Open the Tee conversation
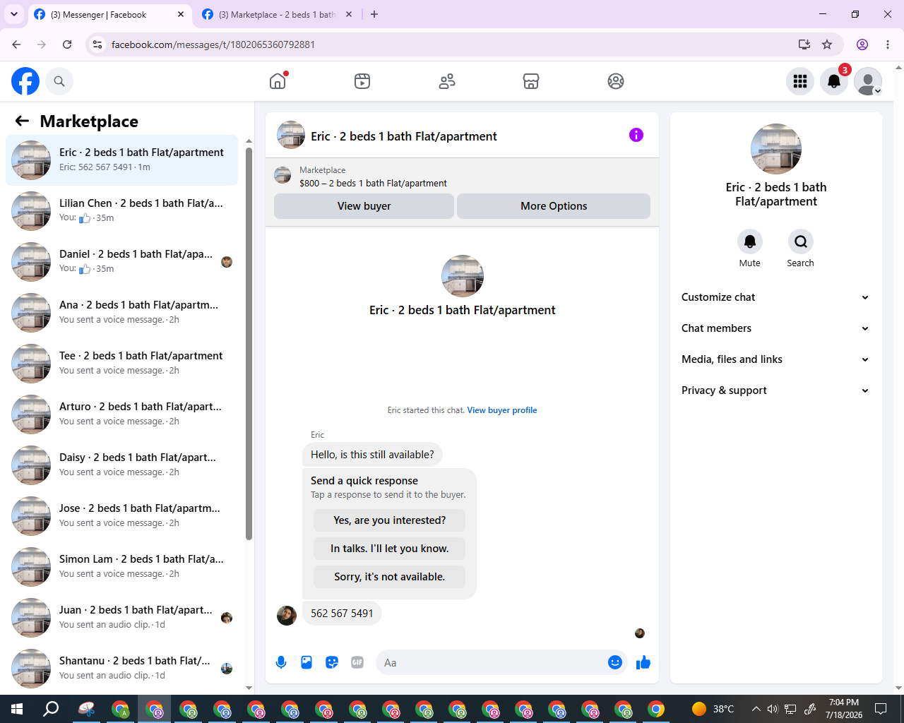Screen dimensions: 904x723 [121, 364]
